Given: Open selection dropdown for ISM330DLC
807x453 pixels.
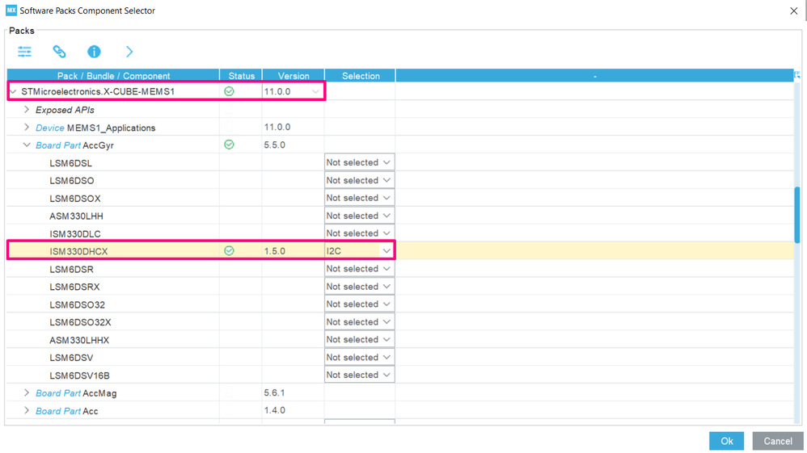Looking at the screenshot, I should tap(359, 233).
